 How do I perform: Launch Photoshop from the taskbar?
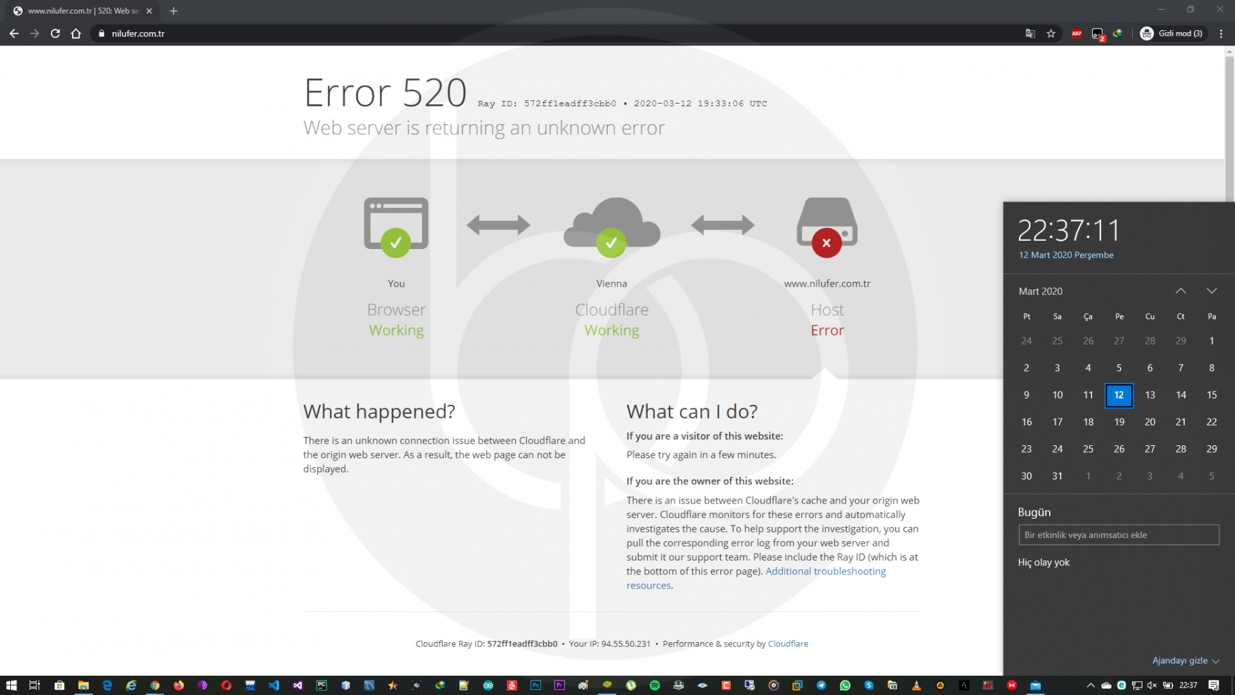pyautogui.click(x=536, y=685)
